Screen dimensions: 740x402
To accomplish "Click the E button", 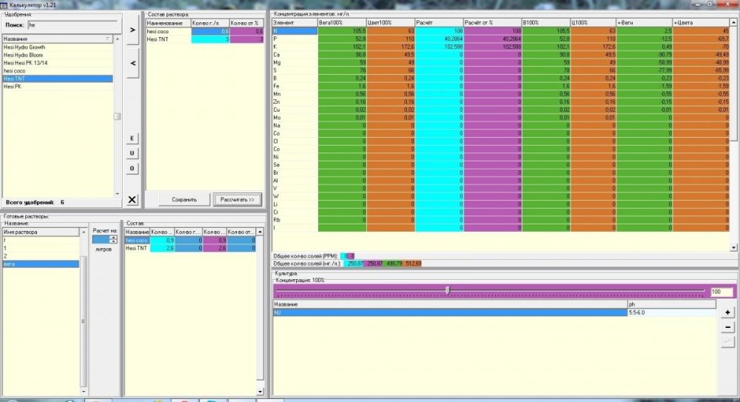I will tap(132, 138).
